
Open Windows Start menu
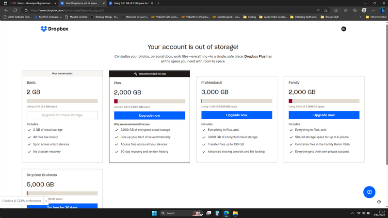154,213
